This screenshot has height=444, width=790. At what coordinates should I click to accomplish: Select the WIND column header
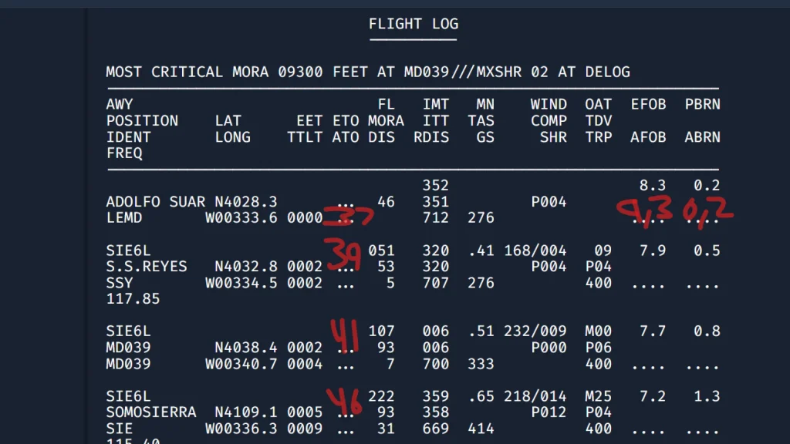549,104
